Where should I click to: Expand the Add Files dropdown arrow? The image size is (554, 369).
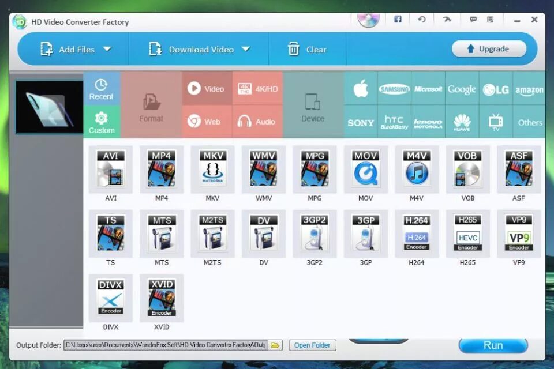click(107, 49)
